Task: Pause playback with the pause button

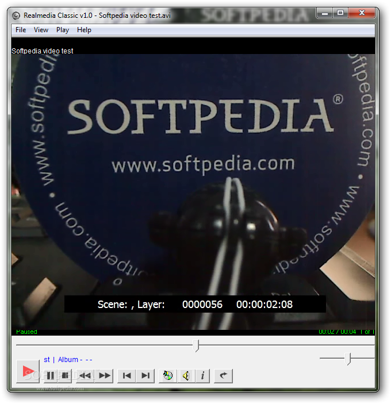Action: (50, 376)
